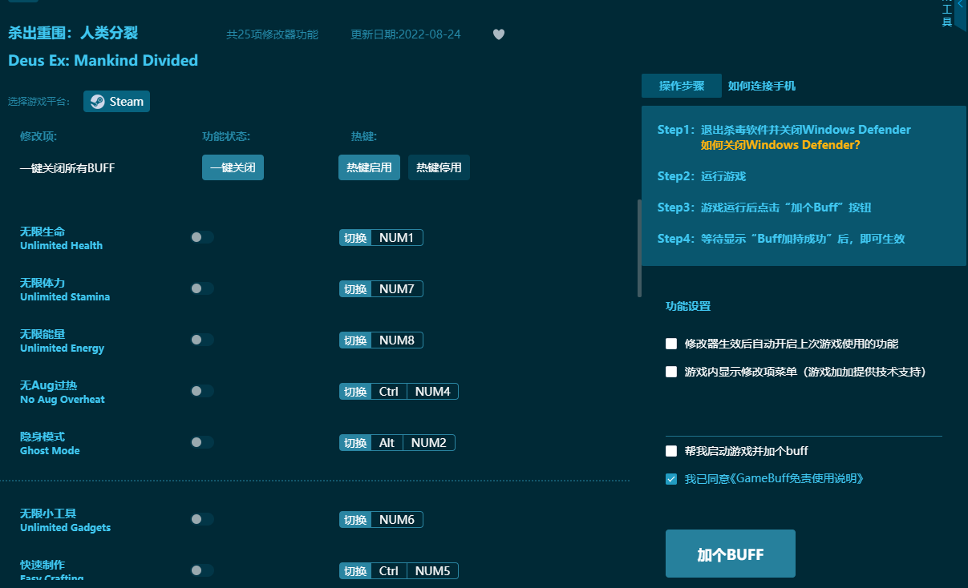Click the 热键启用 button
This screenshot has width=968, height=588.
pos(369,167)
